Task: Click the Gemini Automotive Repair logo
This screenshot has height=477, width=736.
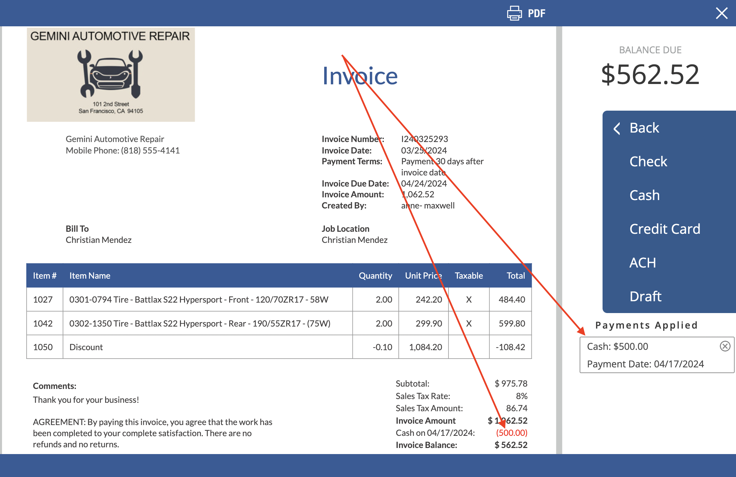Action: (111, 75)
